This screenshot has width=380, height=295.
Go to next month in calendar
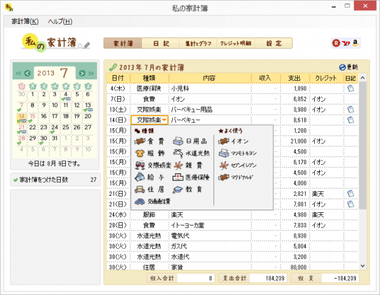[x=82, y=73]
